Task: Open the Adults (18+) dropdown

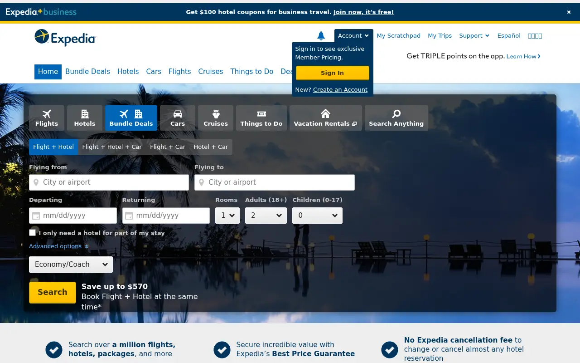Action: (266, 216)
